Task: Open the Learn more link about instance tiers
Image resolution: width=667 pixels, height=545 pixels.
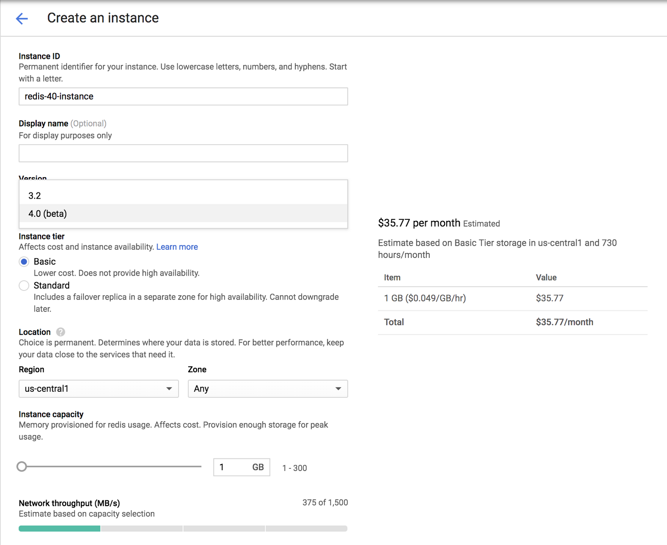Action: [x=177, y=247]
